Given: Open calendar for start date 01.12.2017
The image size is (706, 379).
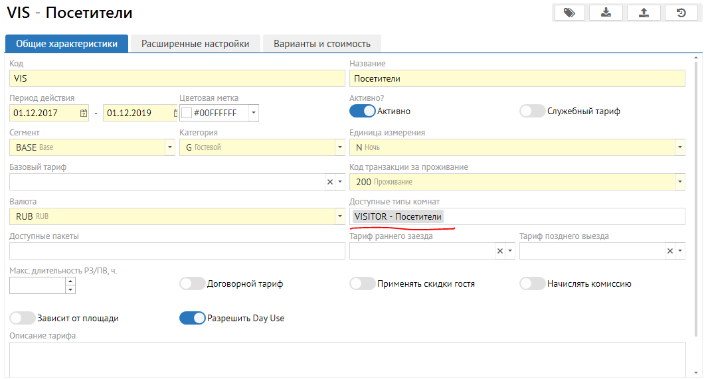Looking at the screenshot, I should [84, 113].
